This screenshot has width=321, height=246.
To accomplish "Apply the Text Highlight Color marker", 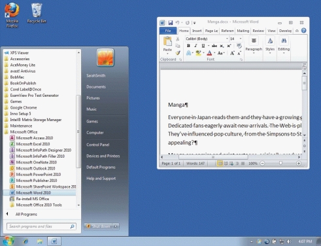I will 198,53.
